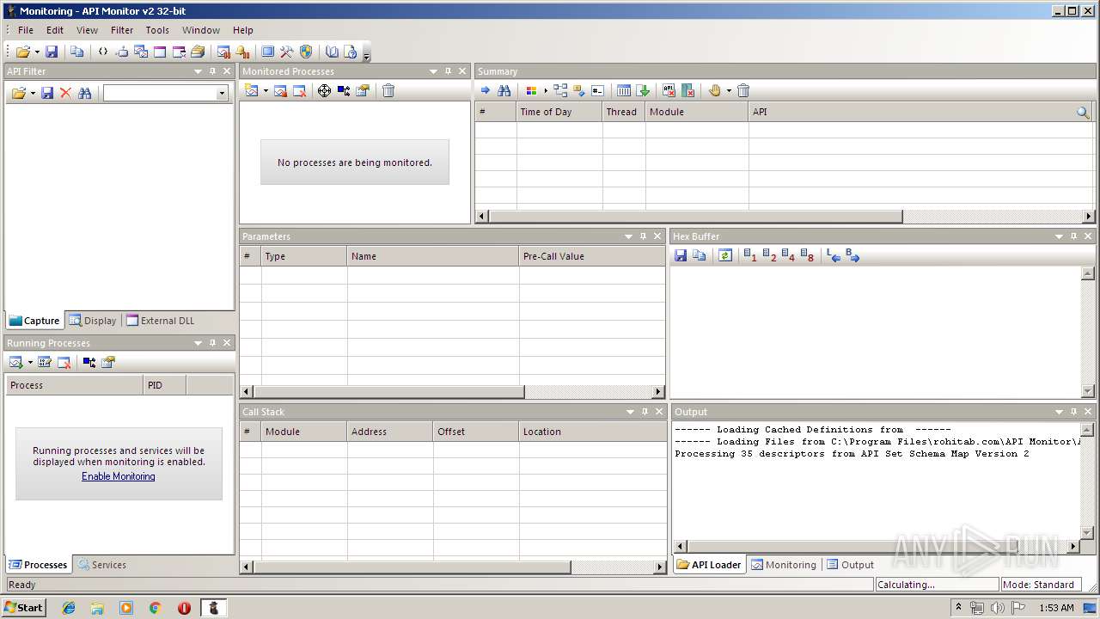This screenshot has width=1100, height=619.
Task: Click the tree view icon in Summary toolbar
Action: (x=560, y=90)
